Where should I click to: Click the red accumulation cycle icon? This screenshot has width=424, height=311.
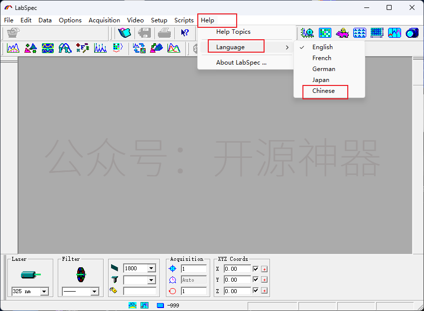(172, 291)
